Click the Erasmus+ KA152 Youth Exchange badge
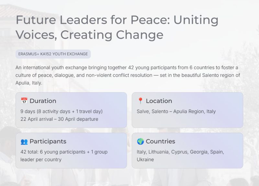259x186 pixels. point(53,54)
